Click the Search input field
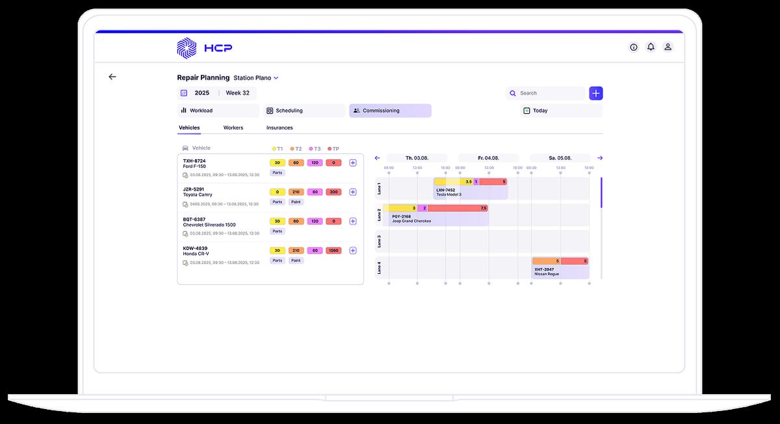 [546, 93]
